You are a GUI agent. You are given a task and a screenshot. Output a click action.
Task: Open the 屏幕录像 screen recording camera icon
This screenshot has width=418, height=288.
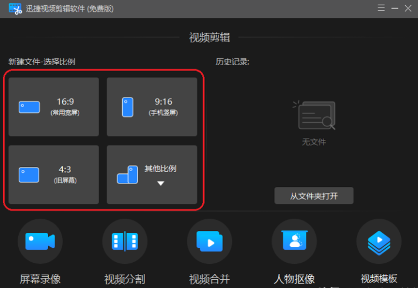click(41, 242)
